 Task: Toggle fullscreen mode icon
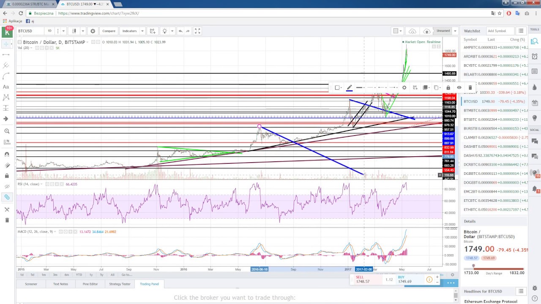(197, 31)
